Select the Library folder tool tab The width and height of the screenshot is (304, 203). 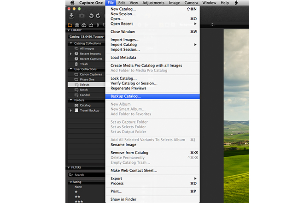tap(70, 25)
